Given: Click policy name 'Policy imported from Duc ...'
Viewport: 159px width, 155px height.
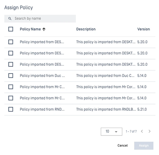Looking at the screenshot, I should click(42, 76).
